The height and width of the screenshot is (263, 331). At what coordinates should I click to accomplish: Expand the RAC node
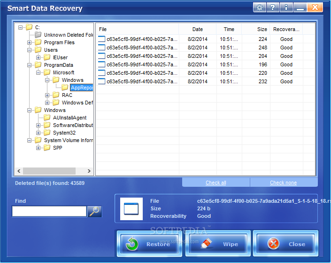coord(47,95)
